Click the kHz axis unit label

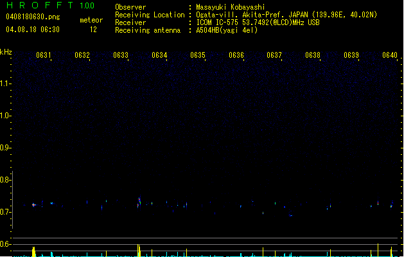pyautogui.click(x=6, y=52)
